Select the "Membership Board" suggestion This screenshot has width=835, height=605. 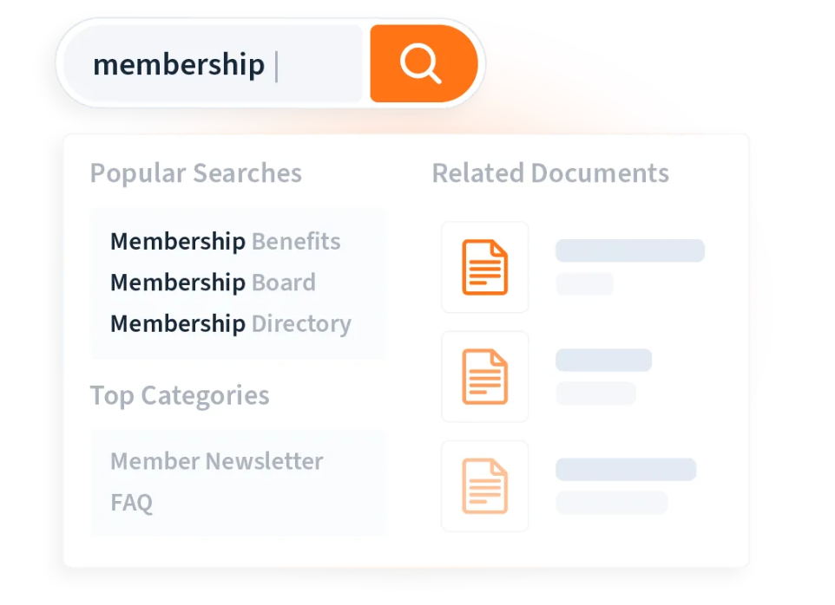pos(213,283)
